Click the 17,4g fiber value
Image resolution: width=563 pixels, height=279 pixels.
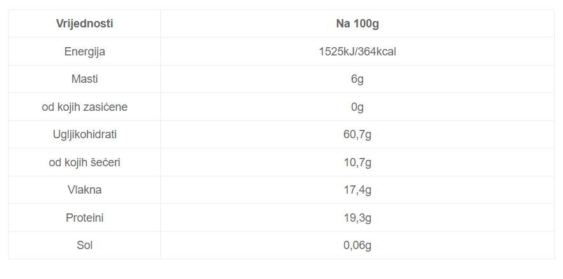click(357, 190)
